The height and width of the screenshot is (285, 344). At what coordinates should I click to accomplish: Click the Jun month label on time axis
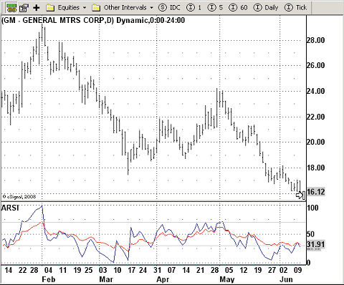286,279
